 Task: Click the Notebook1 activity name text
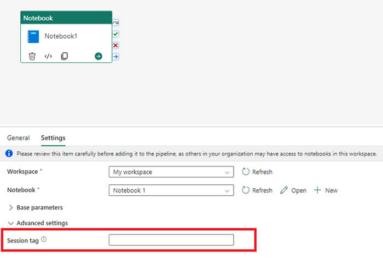click(61, 36)
